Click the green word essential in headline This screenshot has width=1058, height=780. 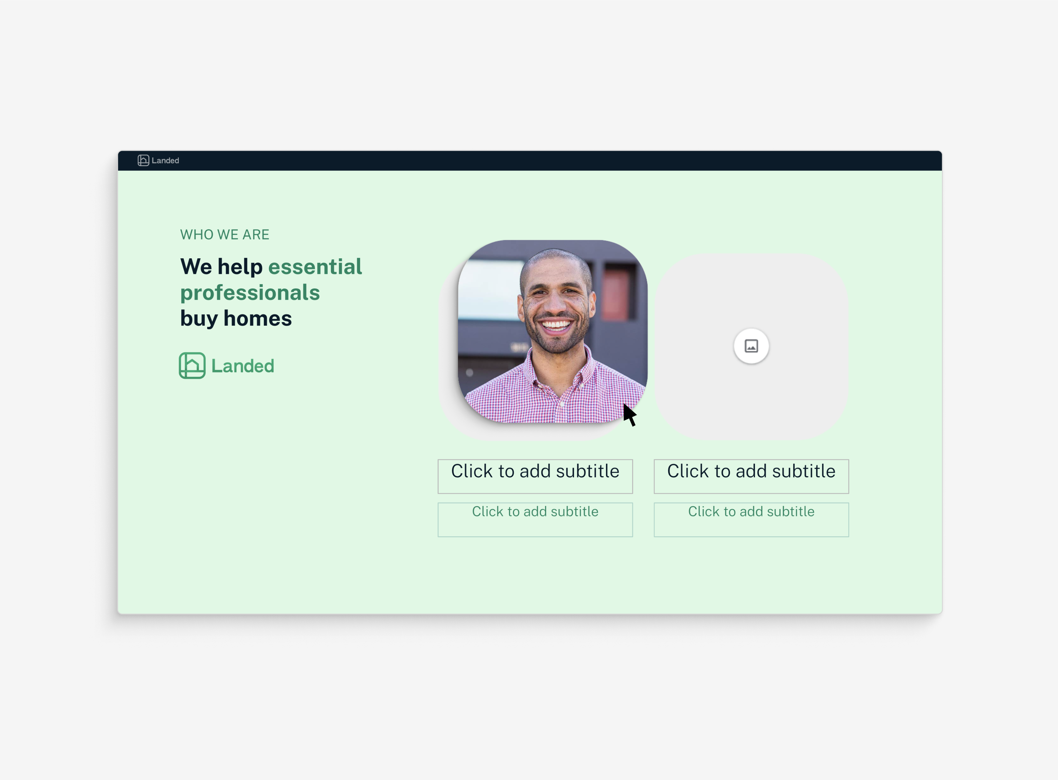coord(315,267)
